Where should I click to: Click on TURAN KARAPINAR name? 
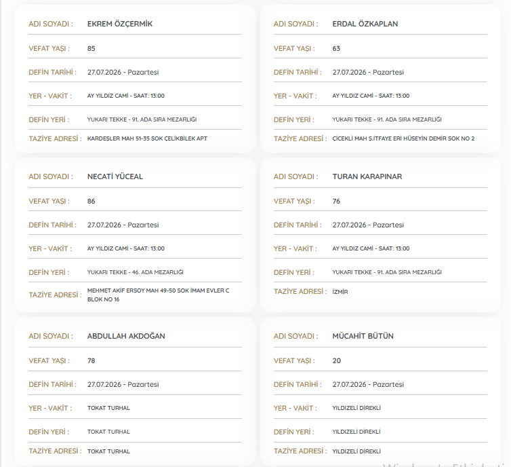coord(367,176)
